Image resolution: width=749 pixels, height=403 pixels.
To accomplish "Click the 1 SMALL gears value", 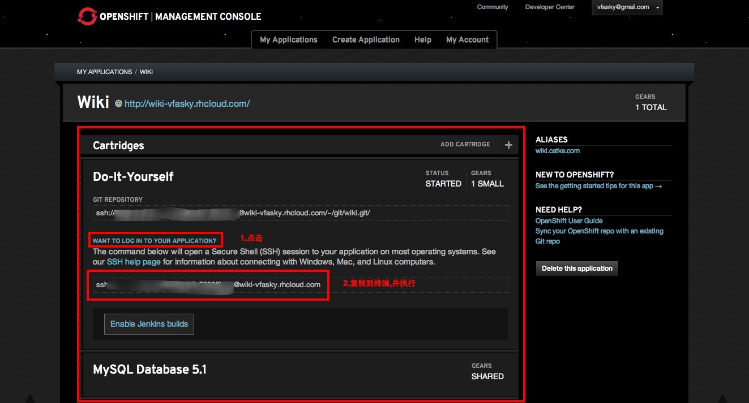I will coord(487,184).
